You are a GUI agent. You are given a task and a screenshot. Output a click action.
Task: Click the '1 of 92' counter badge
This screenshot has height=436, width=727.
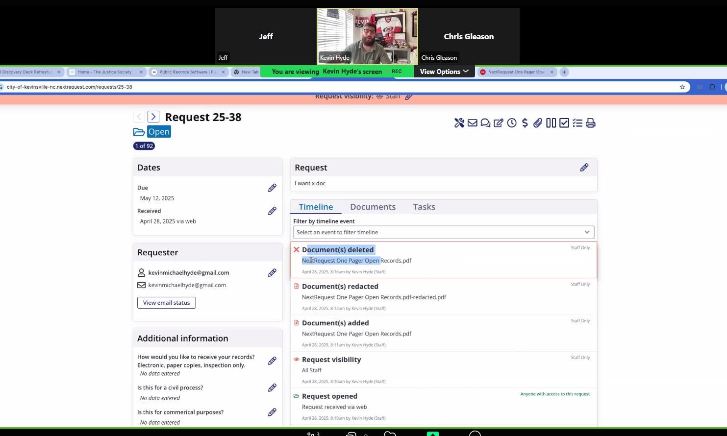144,146
